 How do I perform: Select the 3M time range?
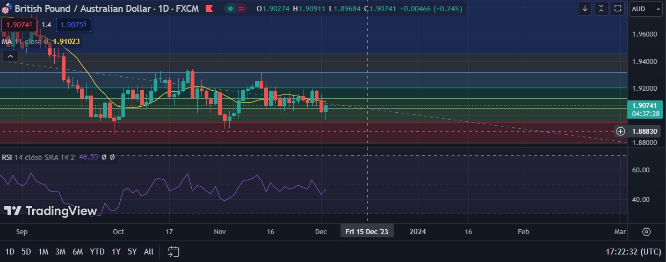[x=60, y=251]
